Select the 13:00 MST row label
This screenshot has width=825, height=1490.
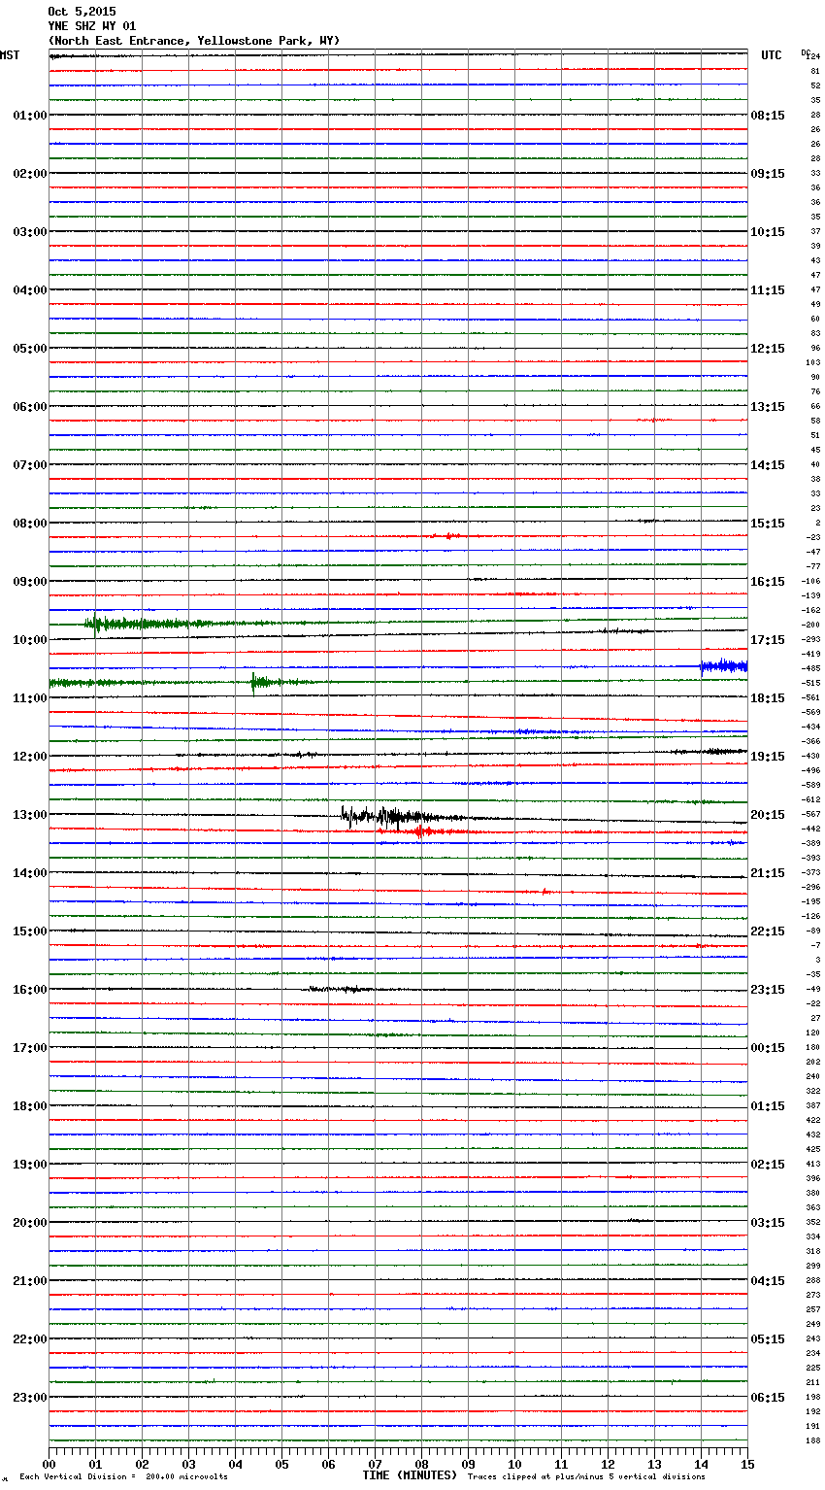pyautogui.click(x=30, y=815)
